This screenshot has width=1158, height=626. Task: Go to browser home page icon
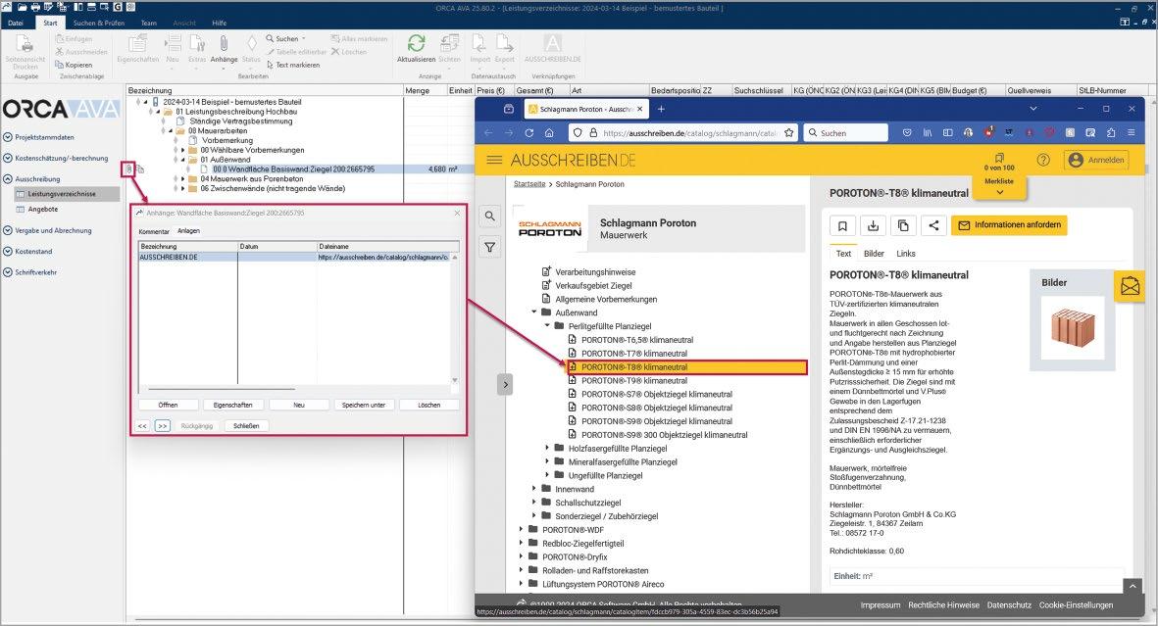point(549,133)
